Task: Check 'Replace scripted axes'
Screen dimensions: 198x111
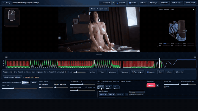Action: [x=130, y=95]
